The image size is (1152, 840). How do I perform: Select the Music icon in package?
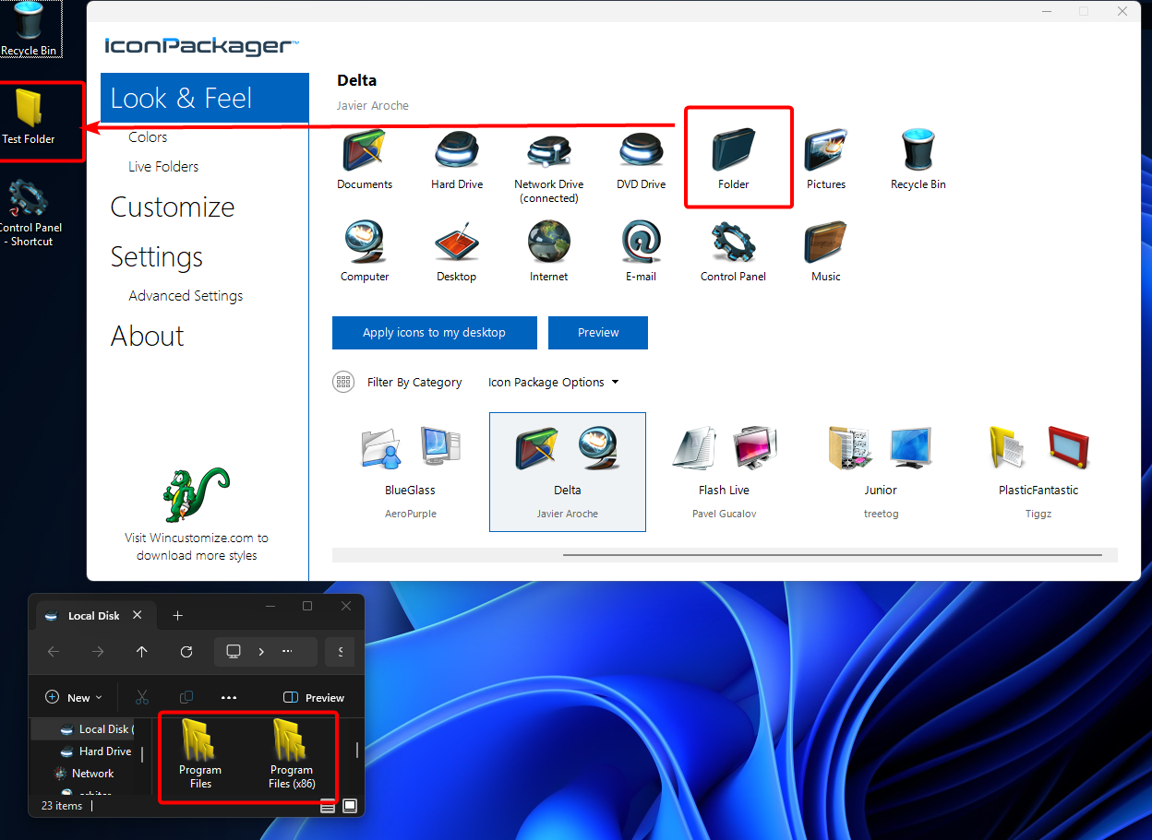[825, 245]
